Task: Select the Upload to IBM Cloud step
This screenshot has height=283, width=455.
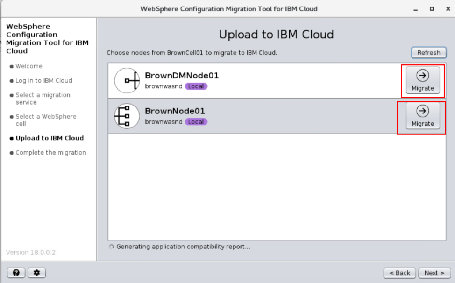Action: pyautogui.click(x=50, y=138)
